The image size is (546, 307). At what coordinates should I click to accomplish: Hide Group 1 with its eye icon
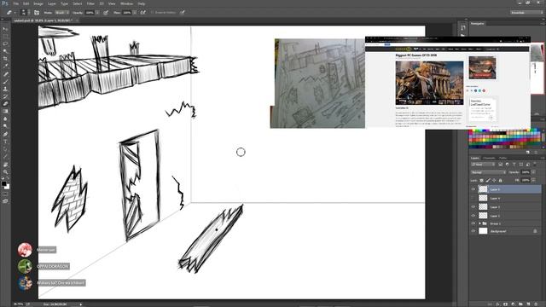tap(473, 223)
